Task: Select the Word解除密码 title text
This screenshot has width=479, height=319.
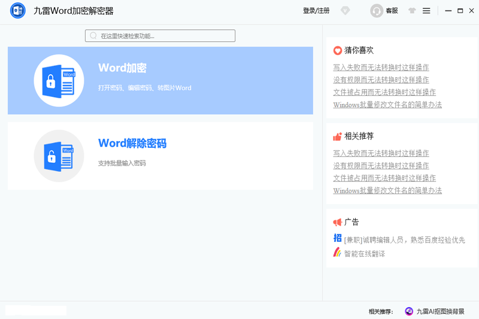Action: pos(132,144)
